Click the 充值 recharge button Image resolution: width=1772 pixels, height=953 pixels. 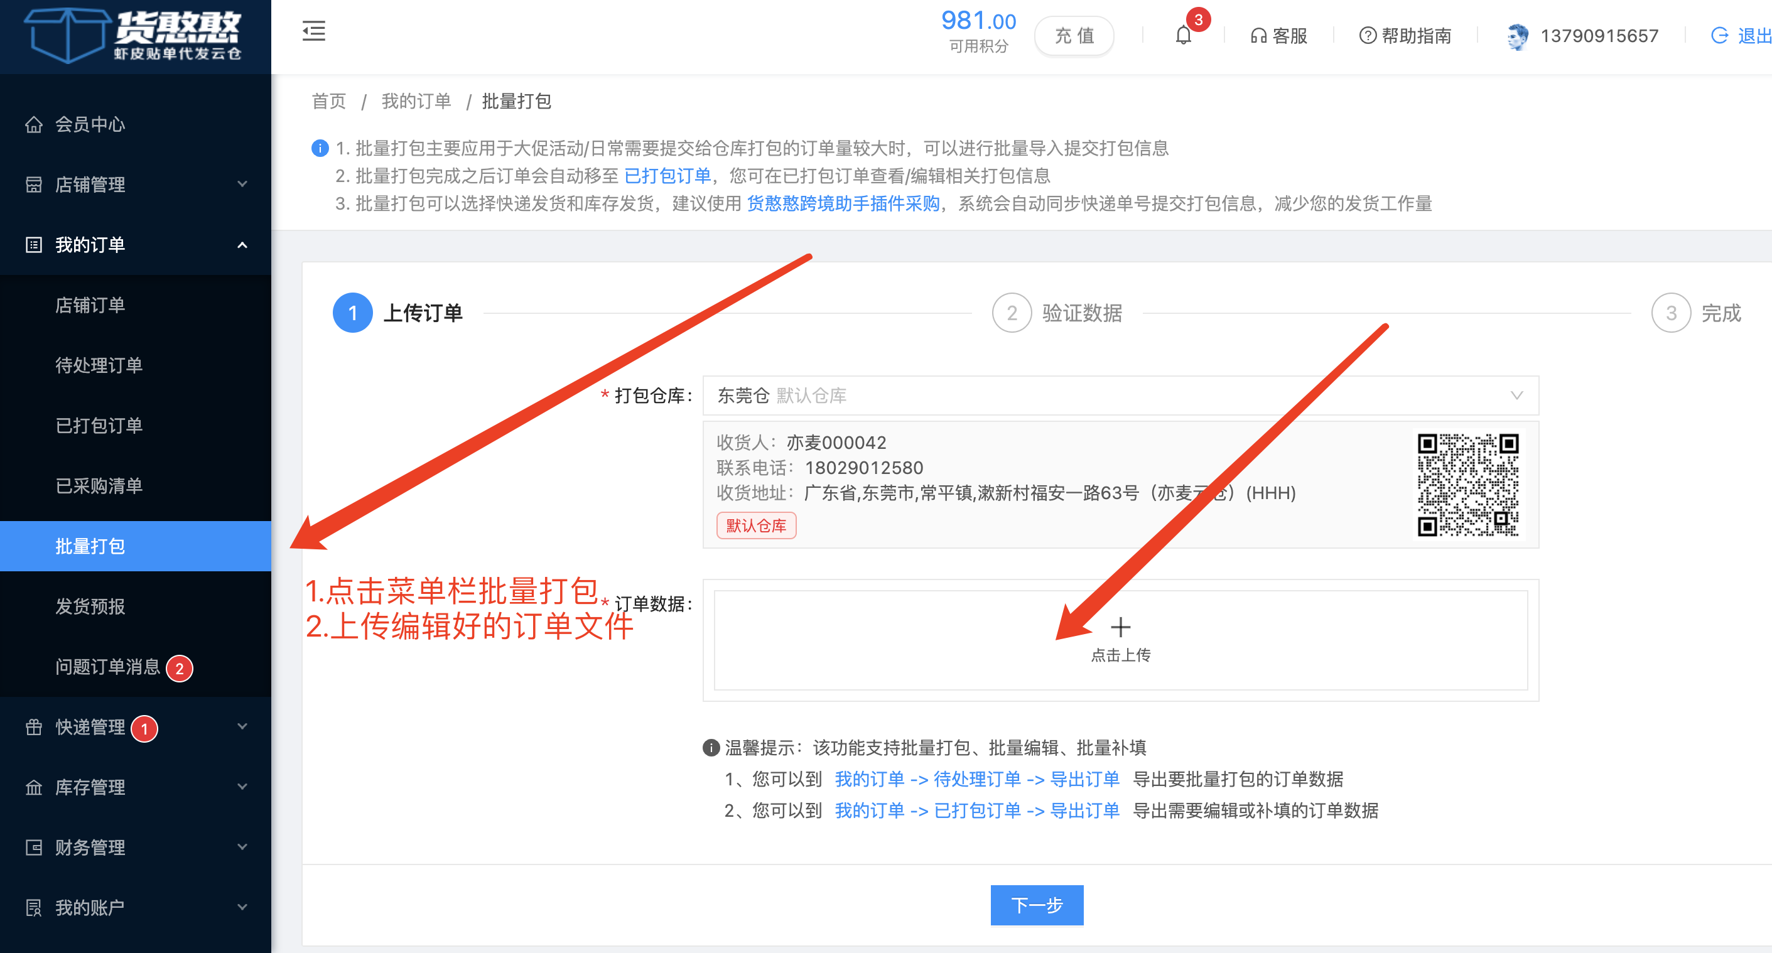point(1073,36)
